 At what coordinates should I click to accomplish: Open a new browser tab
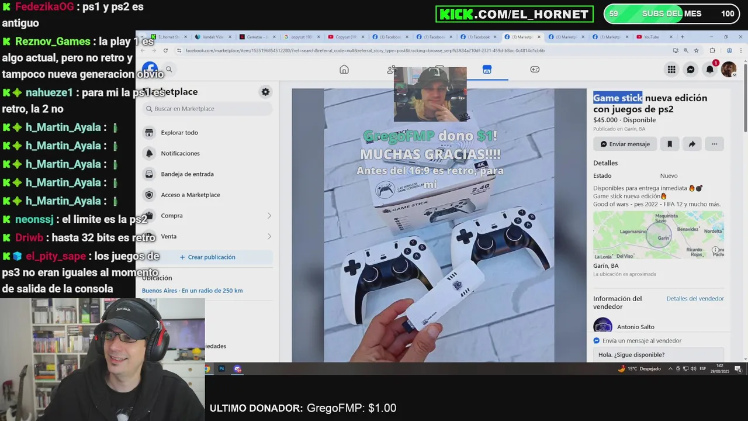682,37
